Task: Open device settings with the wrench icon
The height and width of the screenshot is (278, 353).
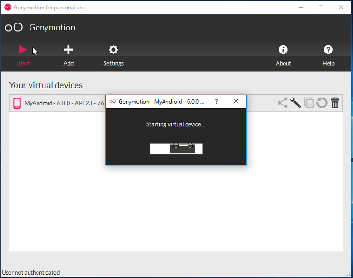Action: (x=296, y=103)
